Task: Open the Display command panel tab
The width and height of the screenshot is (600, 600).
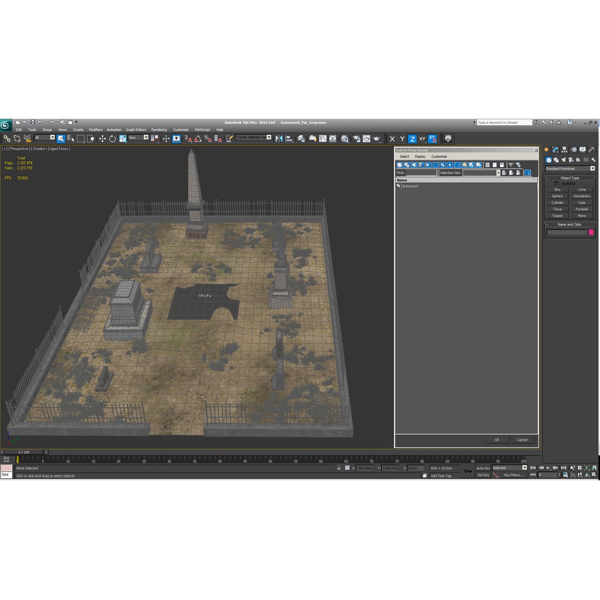Action: 582,149
